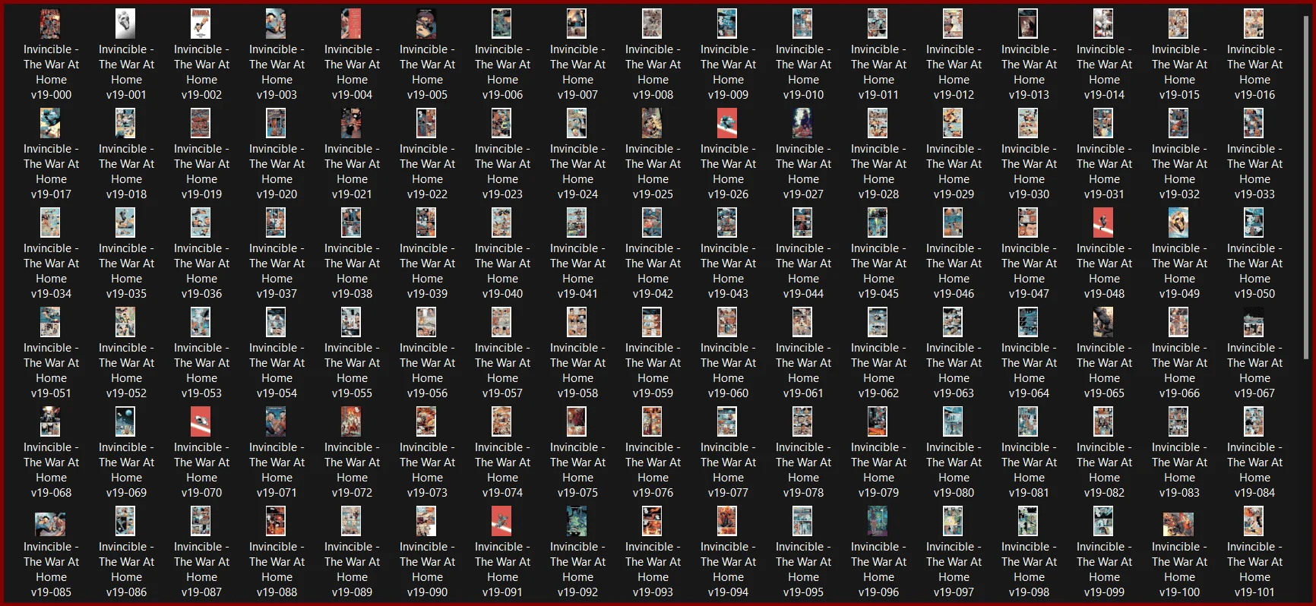Click the file label v19-077
The width and height of the screenshot is (1316, 606).
coord(728,470)
